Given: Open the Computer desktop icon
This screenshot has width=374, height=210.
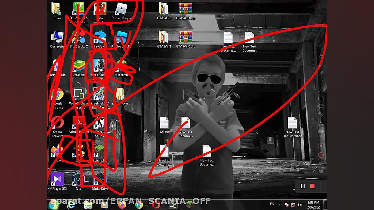Looking at the screenshot, I should tap(57, 38).
